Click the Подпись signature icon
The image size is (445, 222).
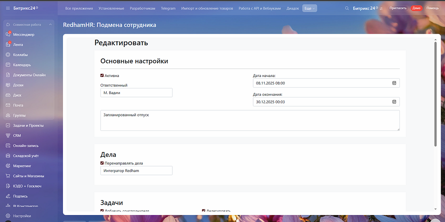(x=8, y=196)
